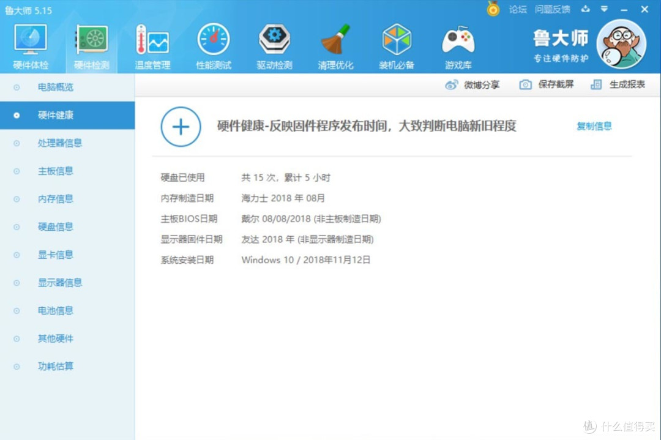Open the 论坛 forum link
Screen dimensions: 661x440
(x=518, y=9)
